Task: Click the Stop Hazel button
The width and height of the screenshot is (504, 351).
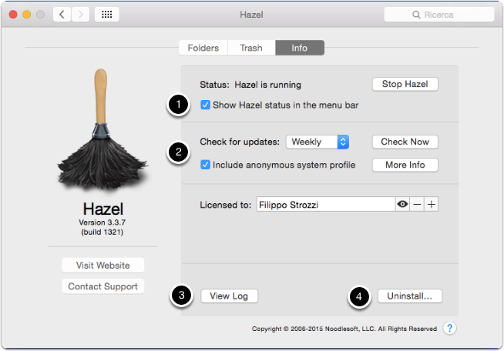Action: (405, 84)
